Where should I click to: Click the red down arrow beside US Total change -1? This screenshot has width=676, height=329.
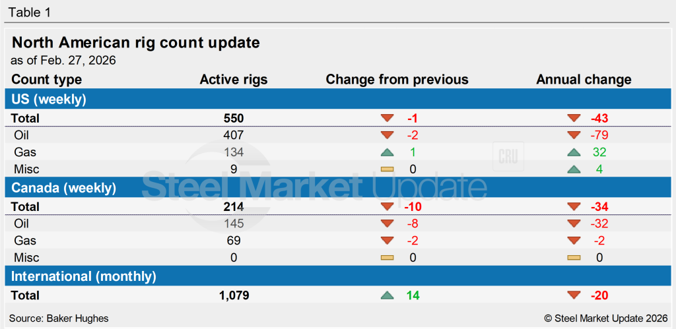click(387, 119)
